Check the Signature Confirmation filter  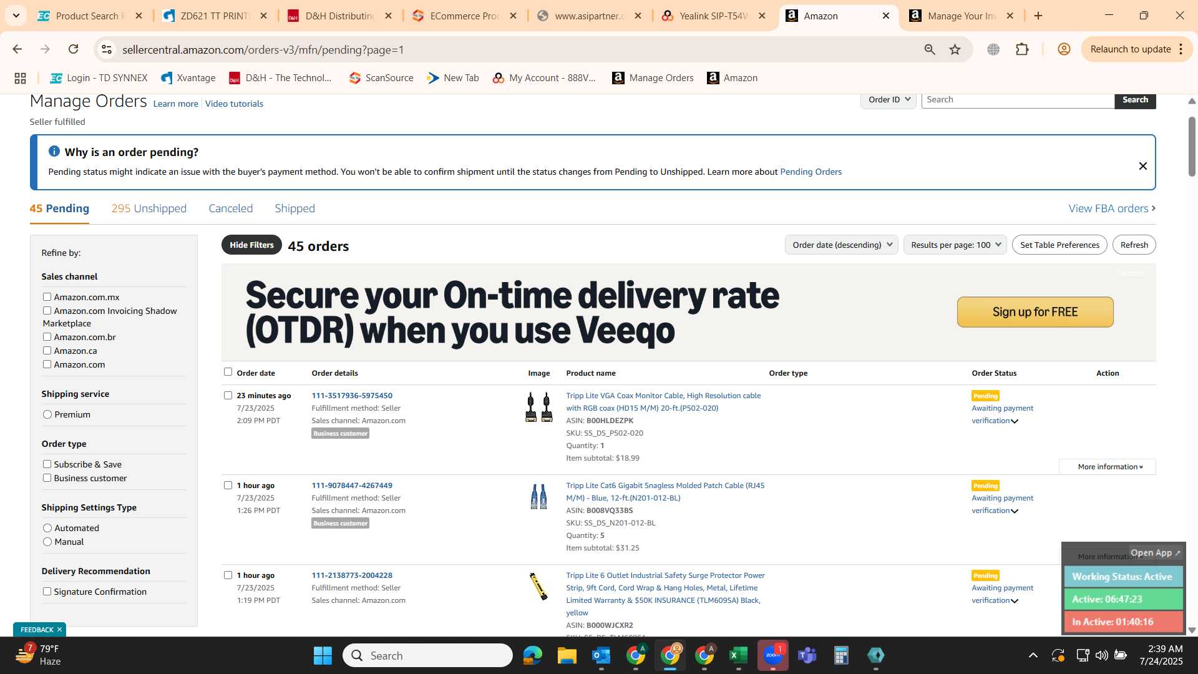click(x=47, y=592)
